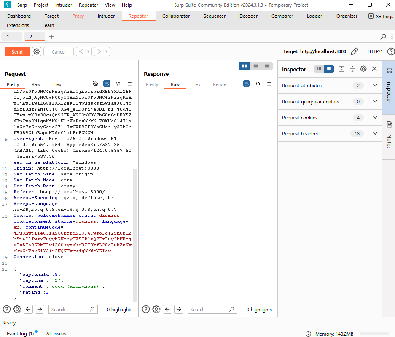This screenshot has height=337, width=395.
Task: Toggle hide non-printable characters in Request
Action: 95,84
